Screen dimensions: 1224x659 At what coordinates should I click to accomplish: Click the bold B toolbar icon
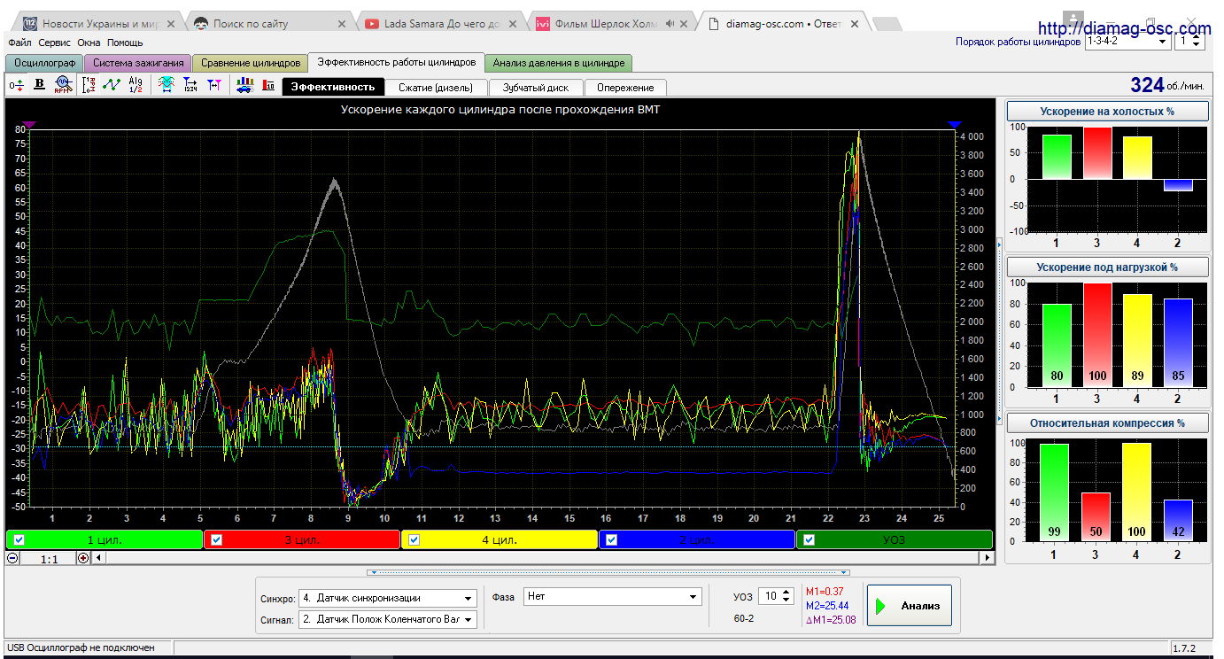click(39, 85)
